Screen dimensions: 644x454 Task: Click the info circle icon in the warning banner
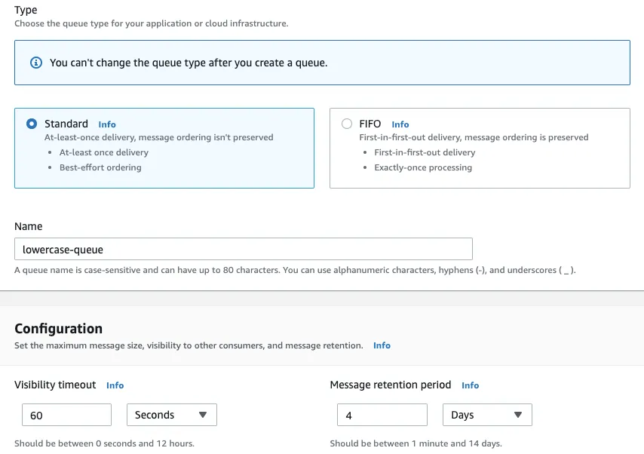click(35, 63)
